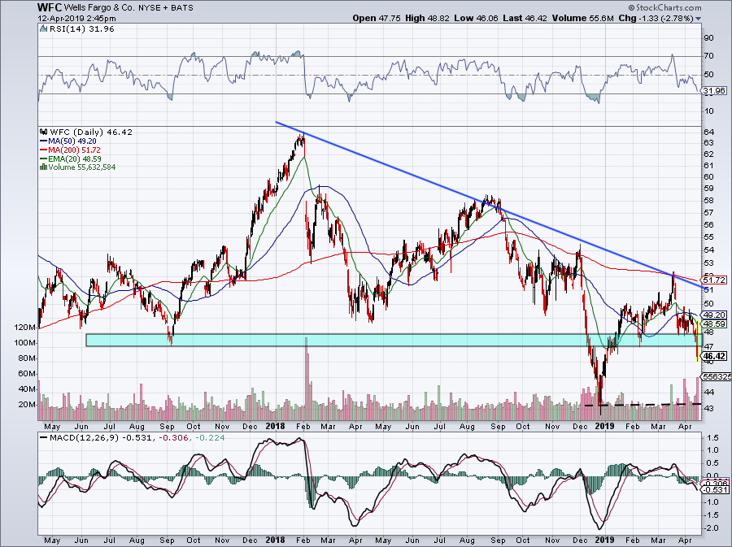Click the Chg -1.33 (-2.78%) value

coord(656,18)
